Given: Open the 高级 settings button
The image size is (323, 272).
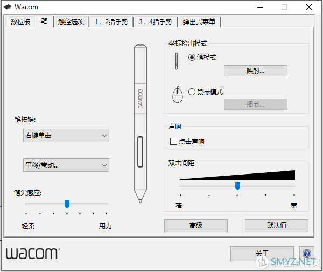Looking at the screenshot, I should click(x=196, y=226).
